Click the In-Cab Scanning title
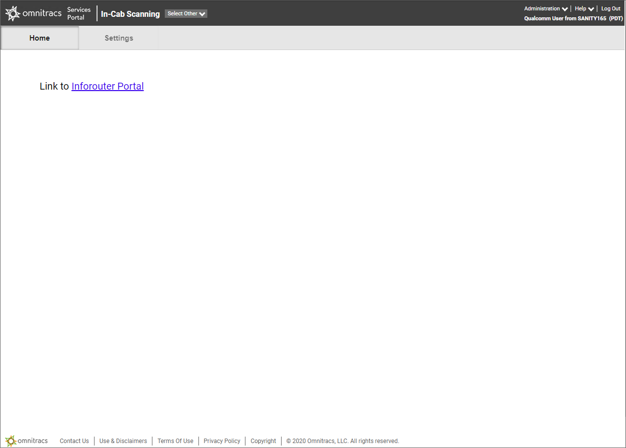Screen dimensions: 626x448 [130, 14]
